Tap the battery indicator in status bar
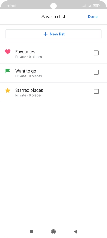 (96, 6)
